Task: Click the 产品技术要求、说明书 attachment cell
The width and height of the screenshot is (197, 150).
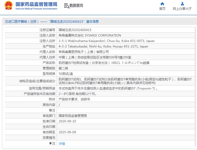Action: 126,99
